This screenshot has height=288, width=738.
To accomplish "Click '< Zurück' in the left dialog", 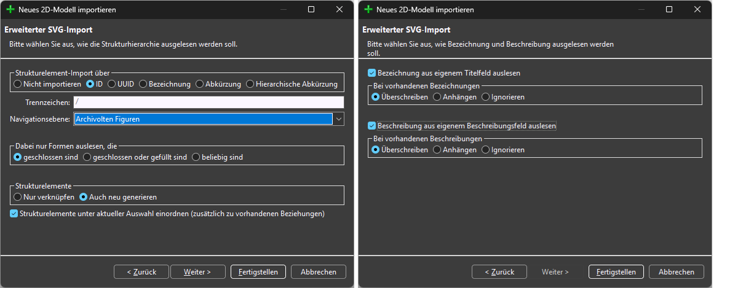I will pyautogui.click(x=141, y=271).
